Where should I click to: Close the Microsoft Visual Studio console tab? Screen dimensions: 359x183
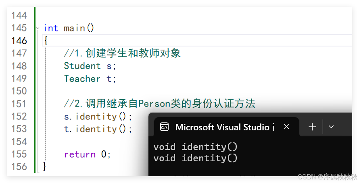click(x=286, y=127)
